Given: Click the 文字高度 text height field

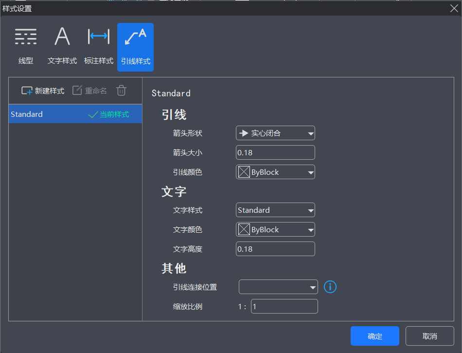Looking at the screenshot, I should (x=275, y=249).
